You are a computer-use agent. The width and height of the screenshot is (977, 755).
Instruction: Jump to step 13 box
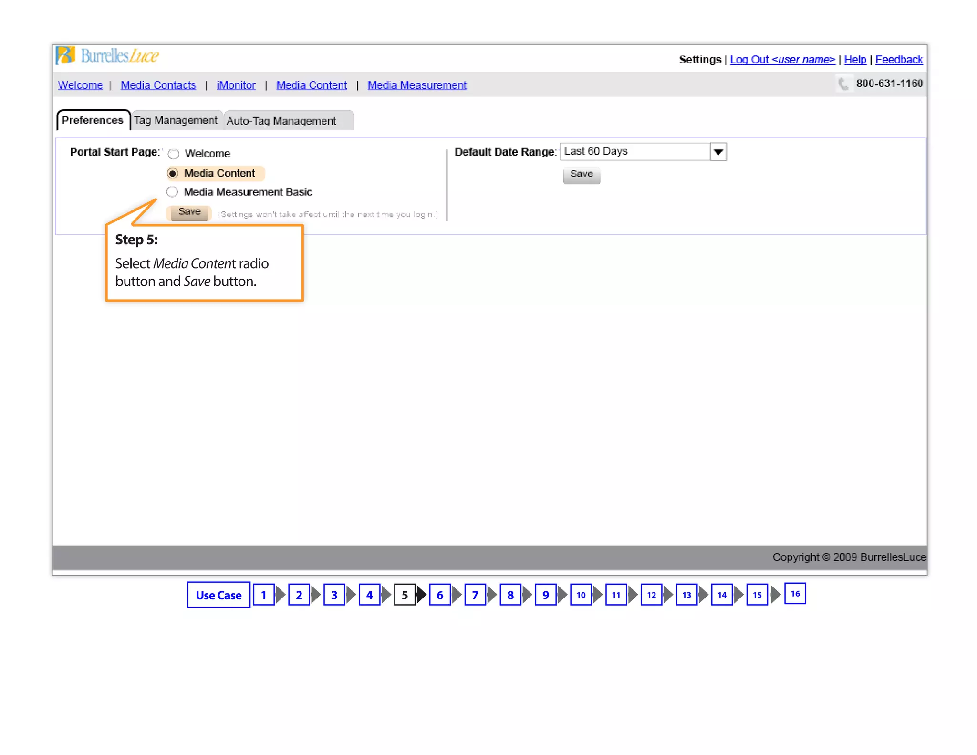tap(687, 595)
